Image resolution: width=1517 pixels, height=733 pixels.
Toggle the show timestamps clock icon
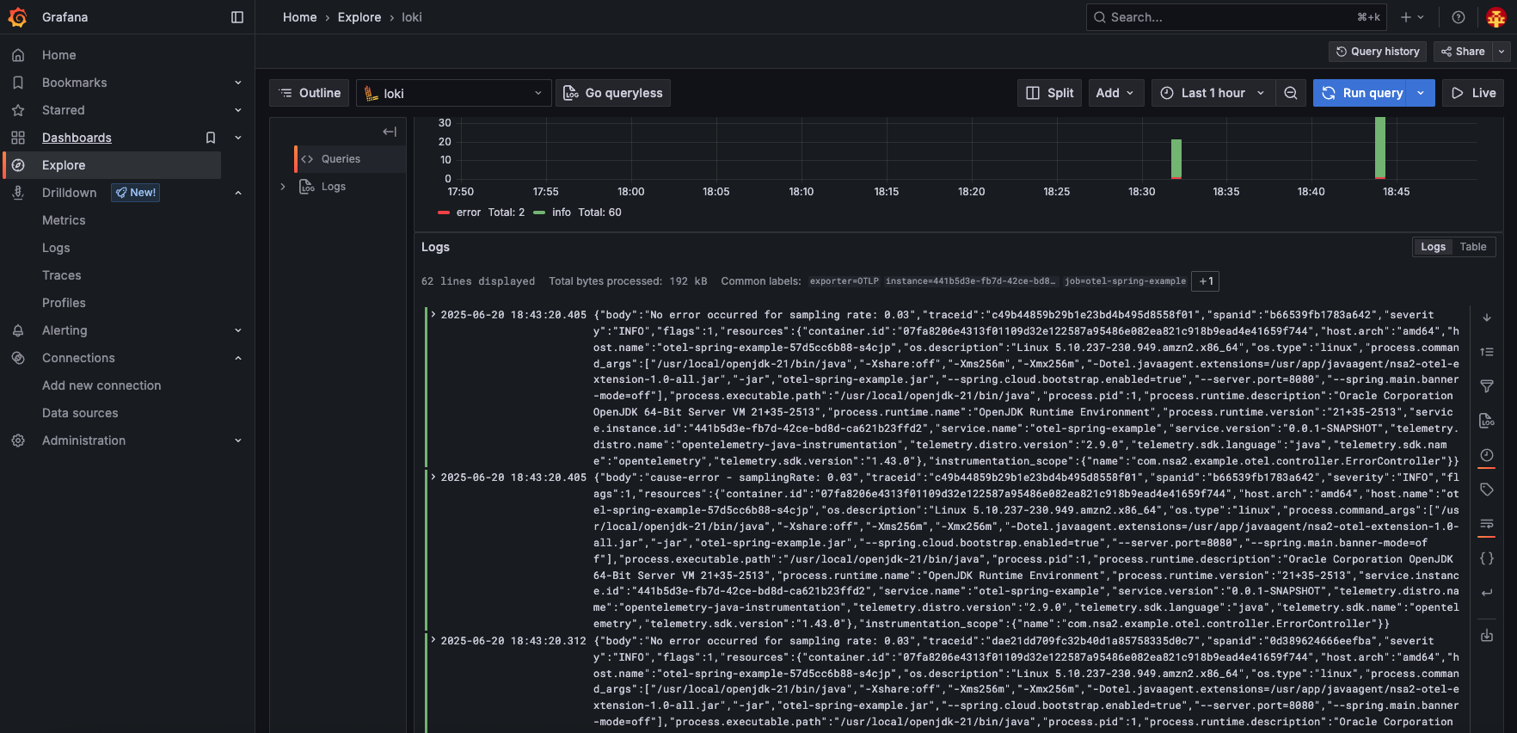[x=1487, y=455]
